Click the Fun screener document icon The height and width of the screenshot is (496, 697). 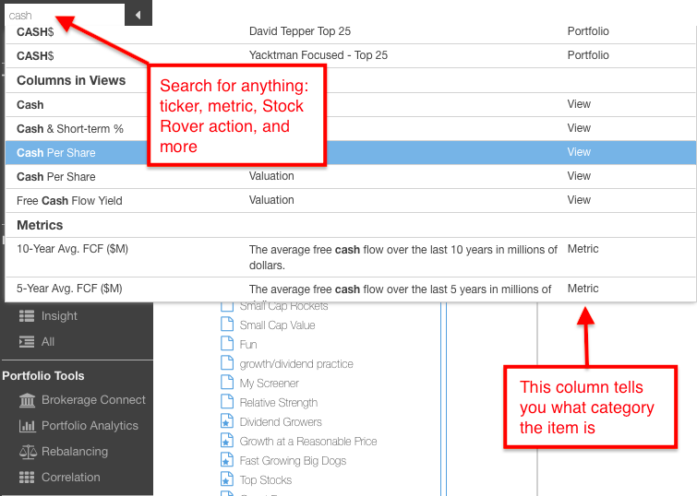click(227, 344)
